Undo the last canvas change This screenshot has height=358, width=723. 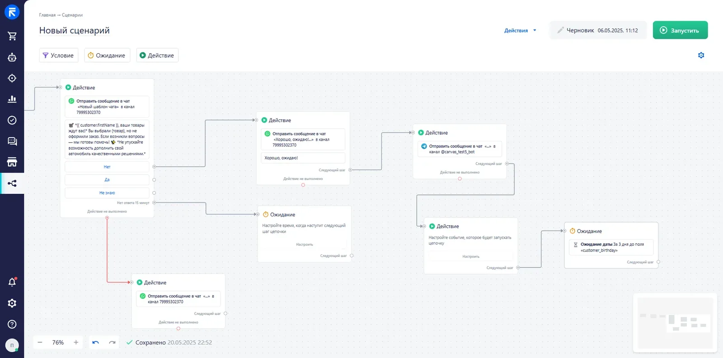point(96,343)
